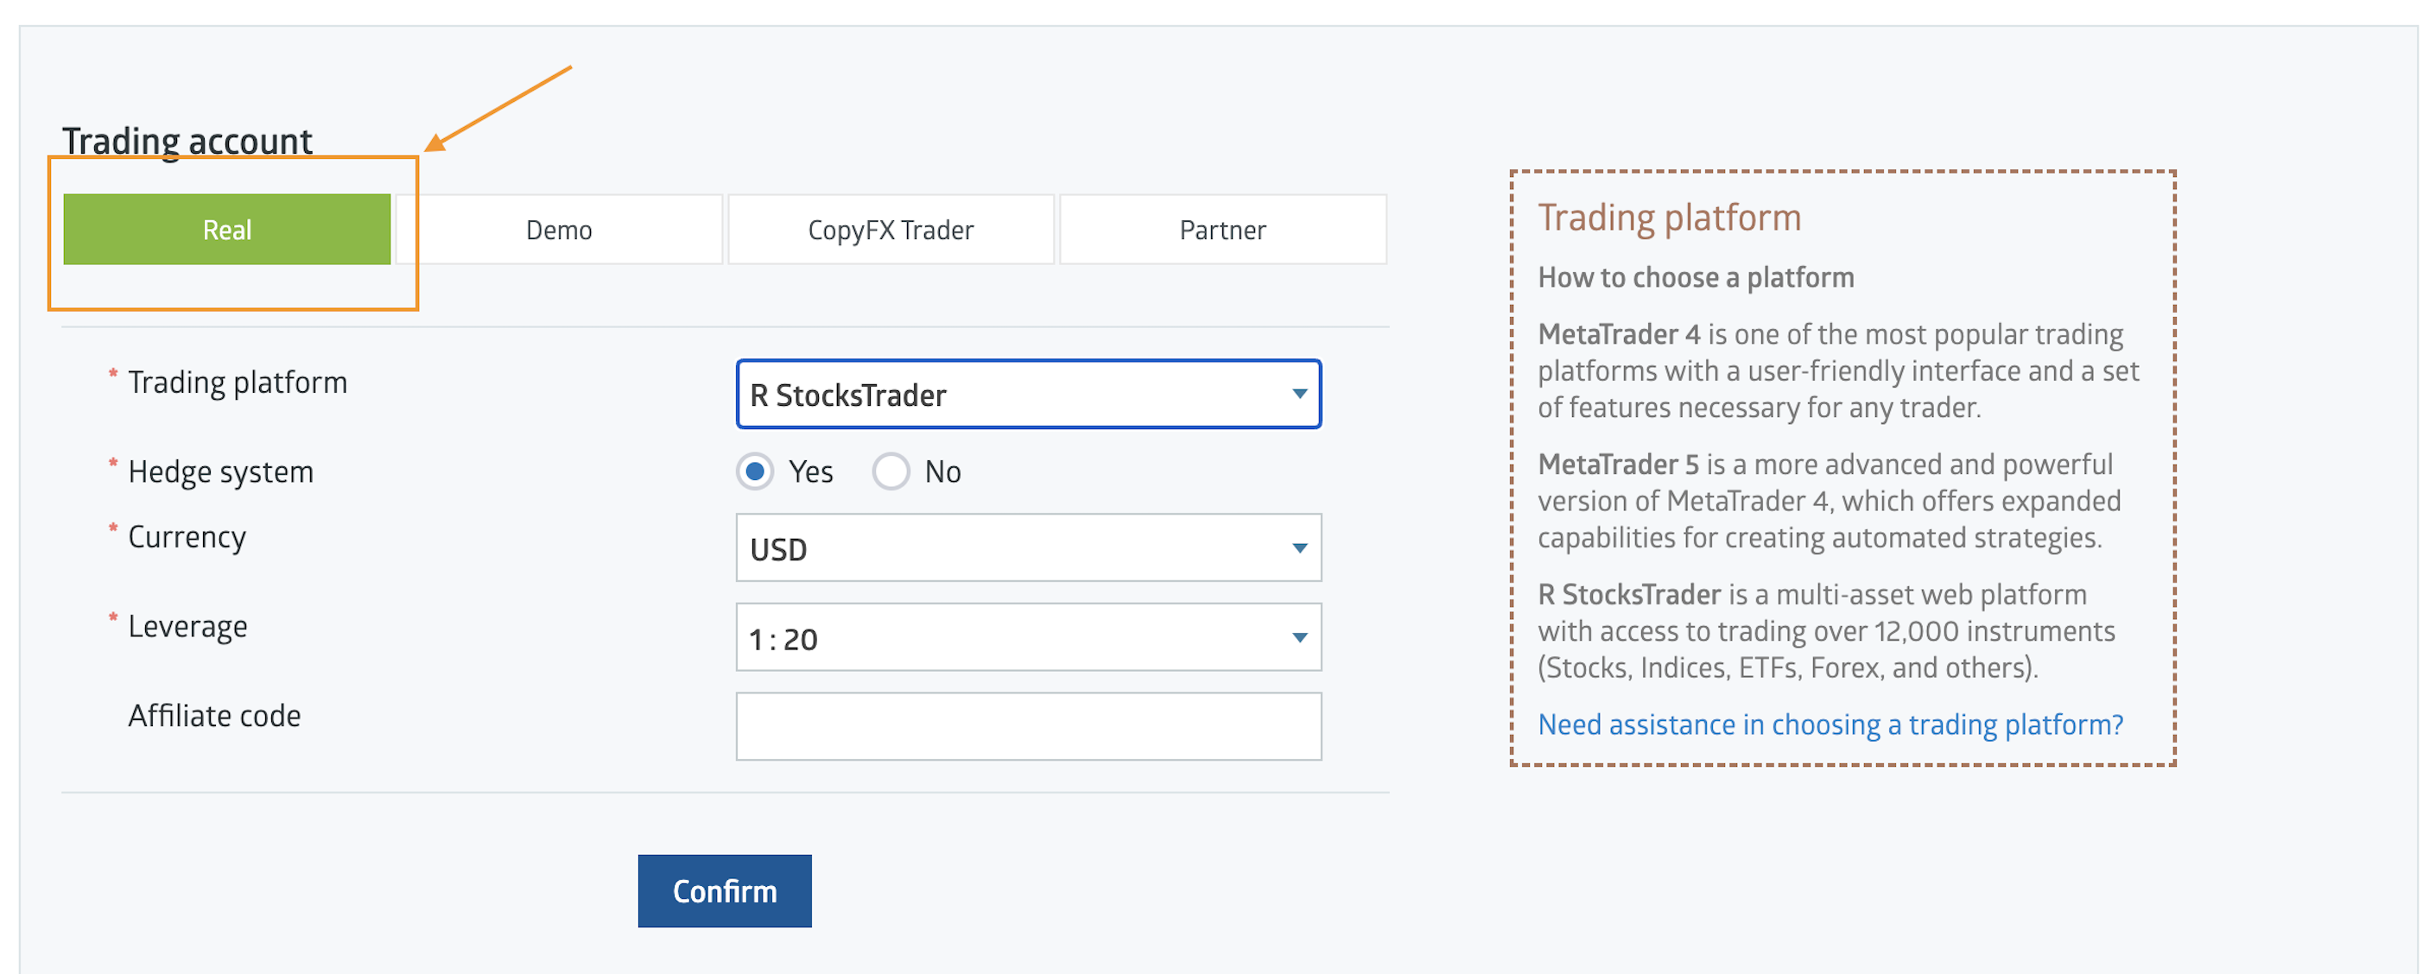Switch to the Demo account tab
This screenshot has height=974, width=2429.
[x=558, y=229]
